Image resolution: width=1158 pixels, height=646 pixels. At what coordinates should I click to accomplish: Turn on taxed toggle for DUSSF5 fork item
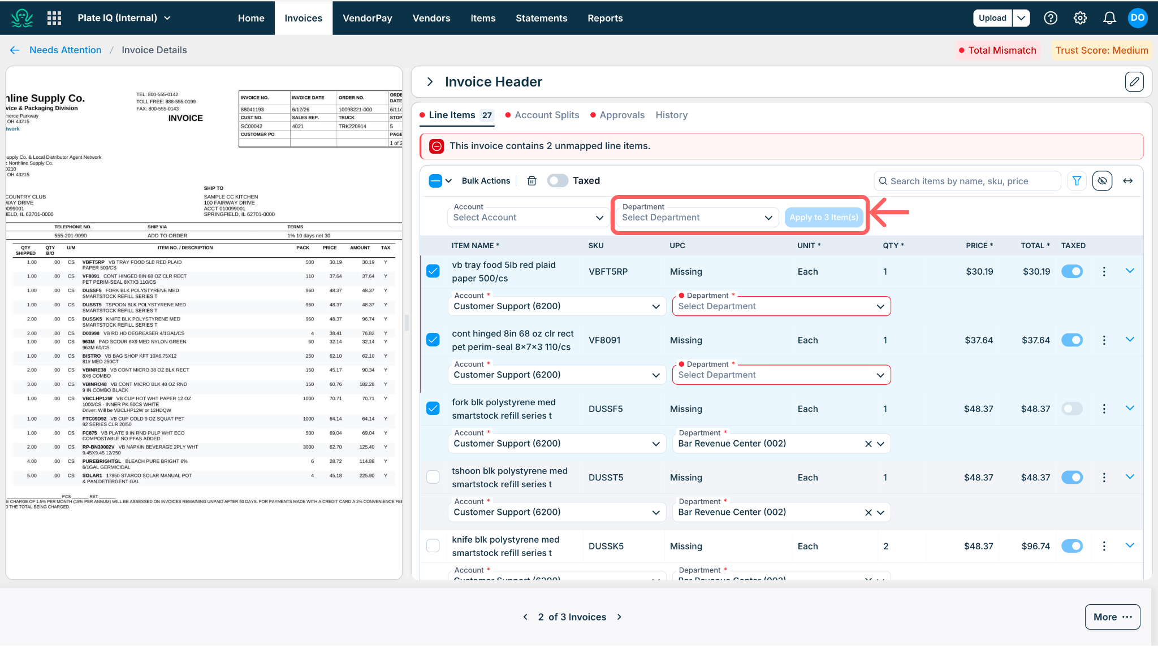tap(1072, 409)
